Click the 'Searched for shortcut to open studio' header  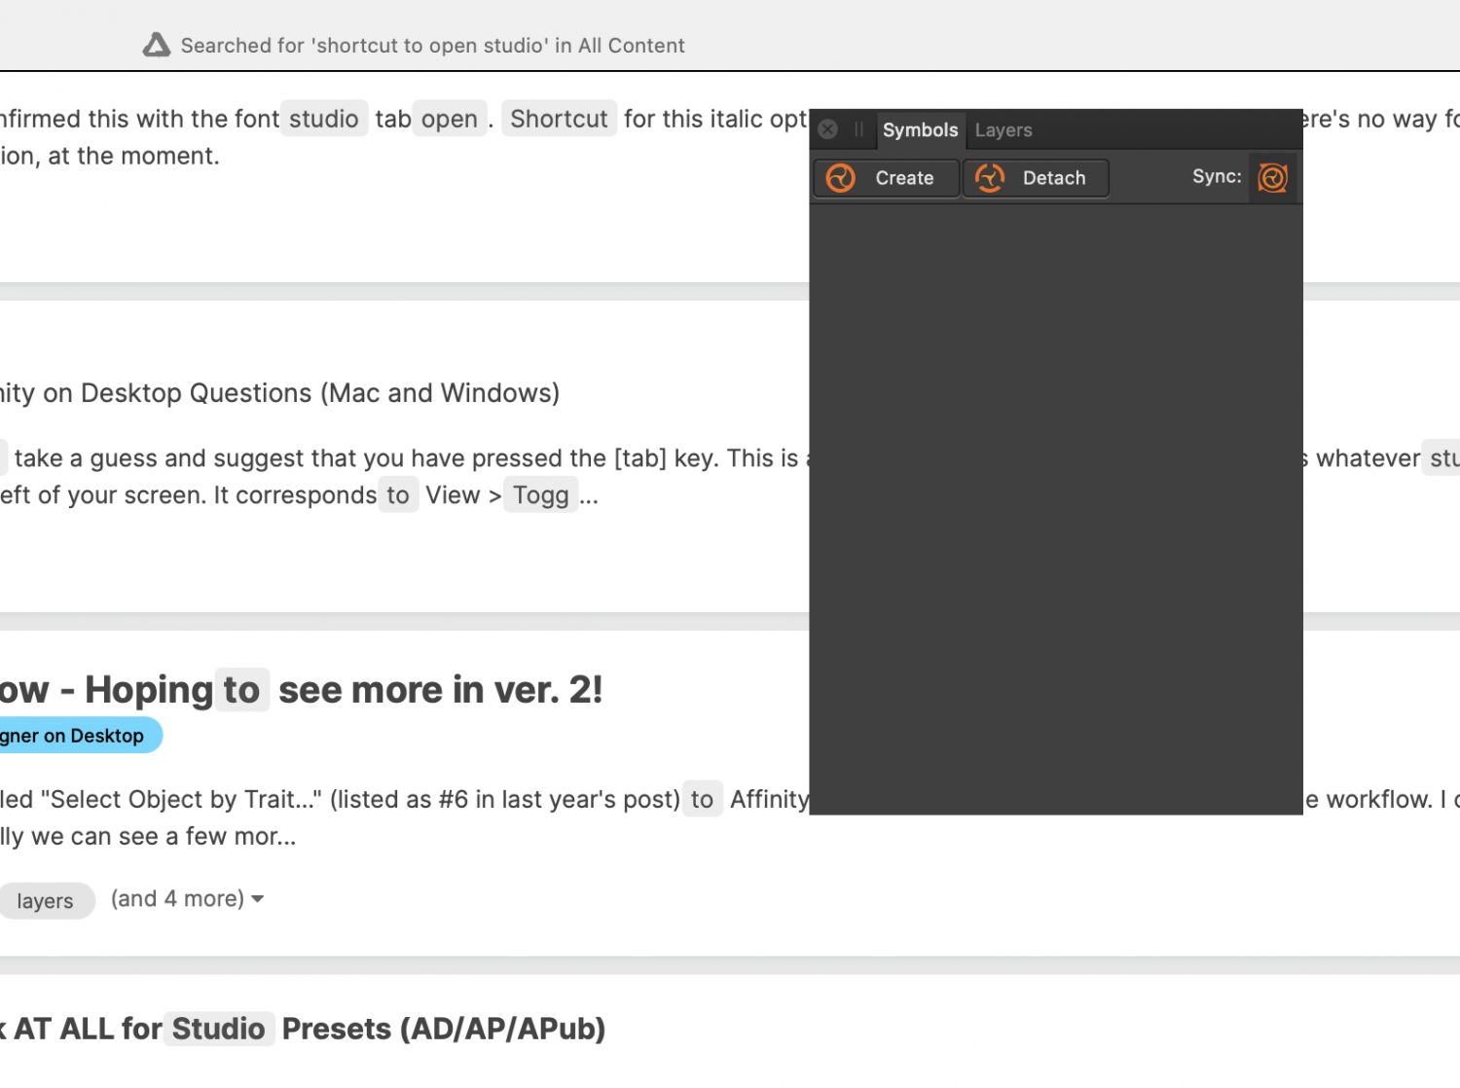[432, 45]
